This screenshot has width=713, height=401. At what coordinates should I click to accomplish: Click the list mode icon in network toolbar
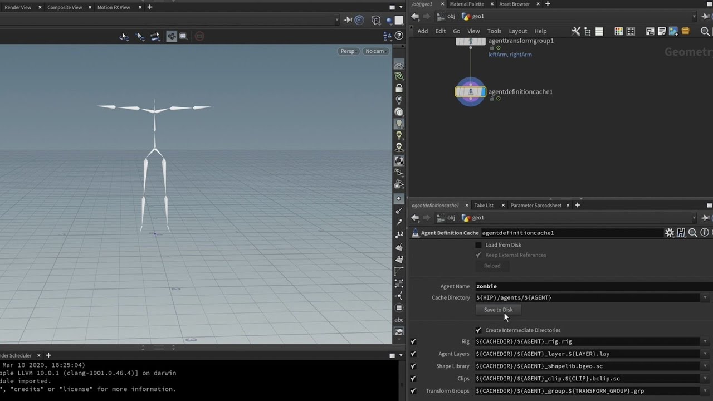click(599, 31)
